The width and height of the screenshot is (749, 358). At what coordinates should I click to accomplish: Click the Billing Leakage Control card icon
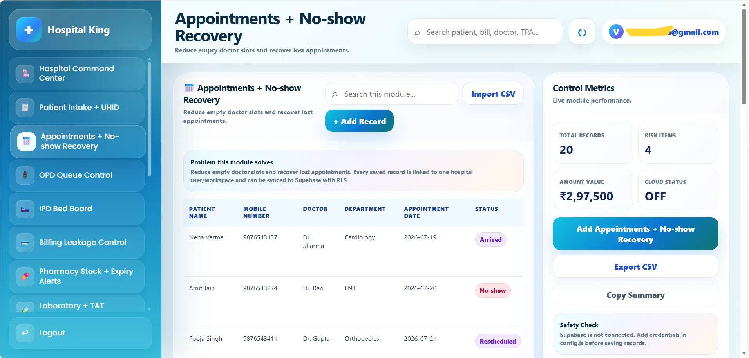(25, 243)
